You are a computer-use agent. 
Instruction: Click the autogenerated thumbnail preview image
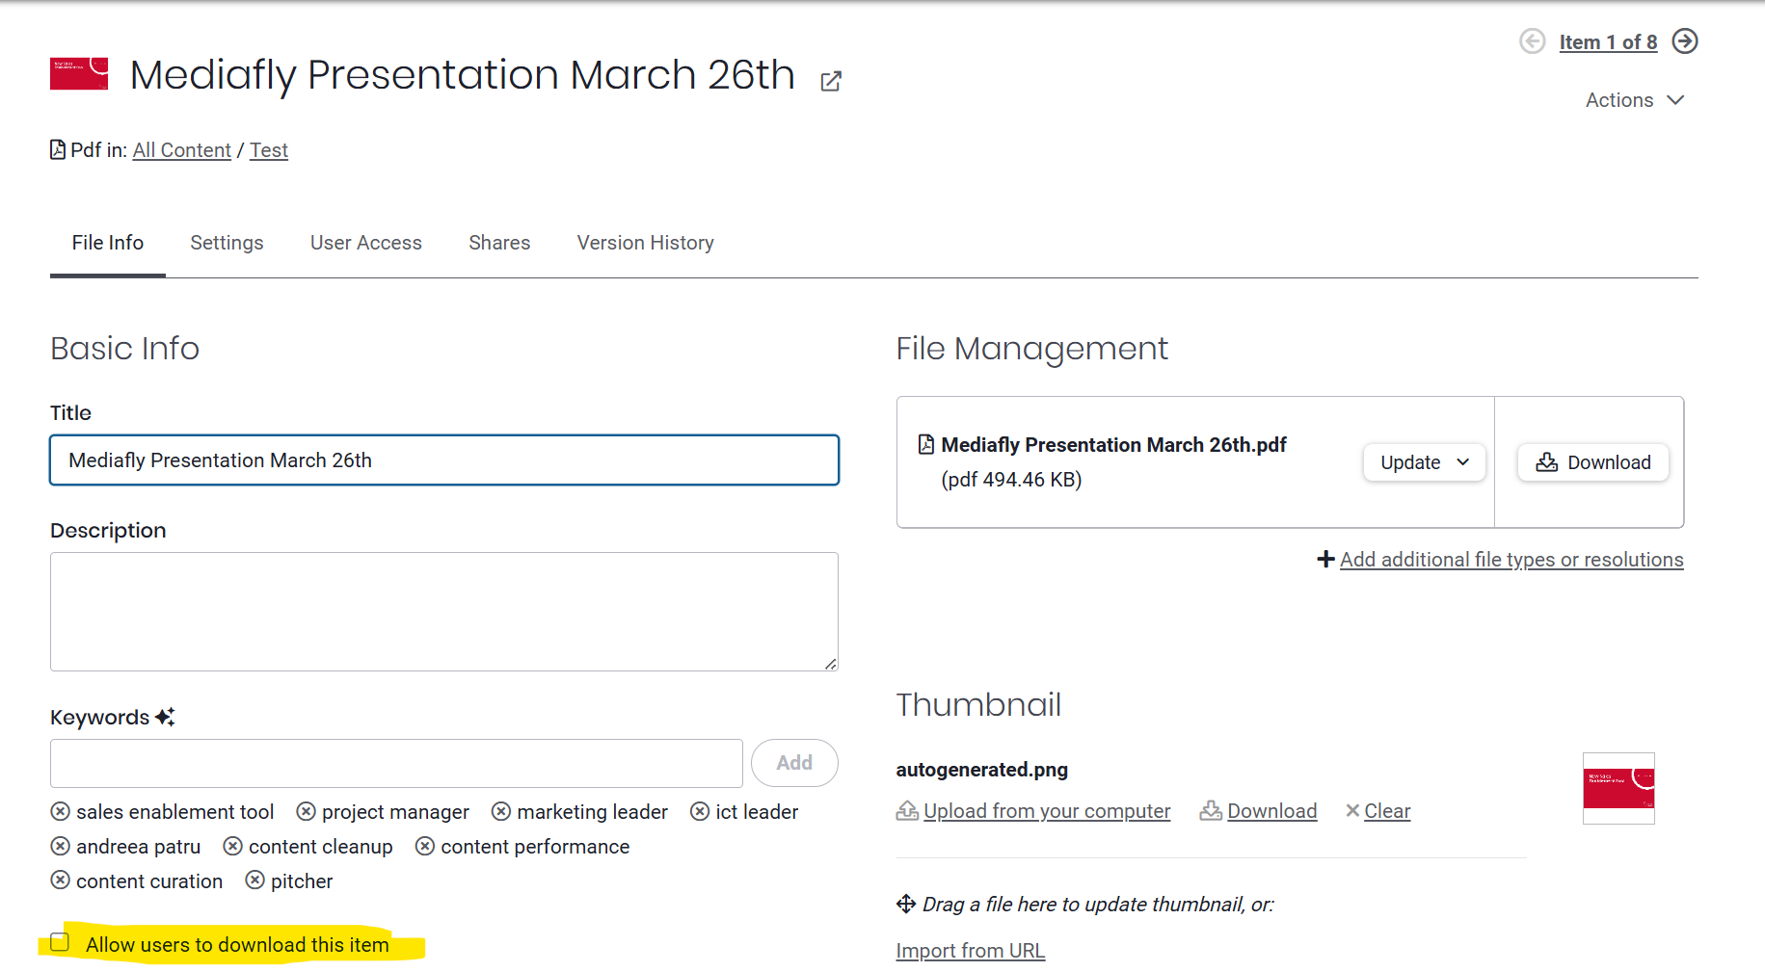point(1618,788)
